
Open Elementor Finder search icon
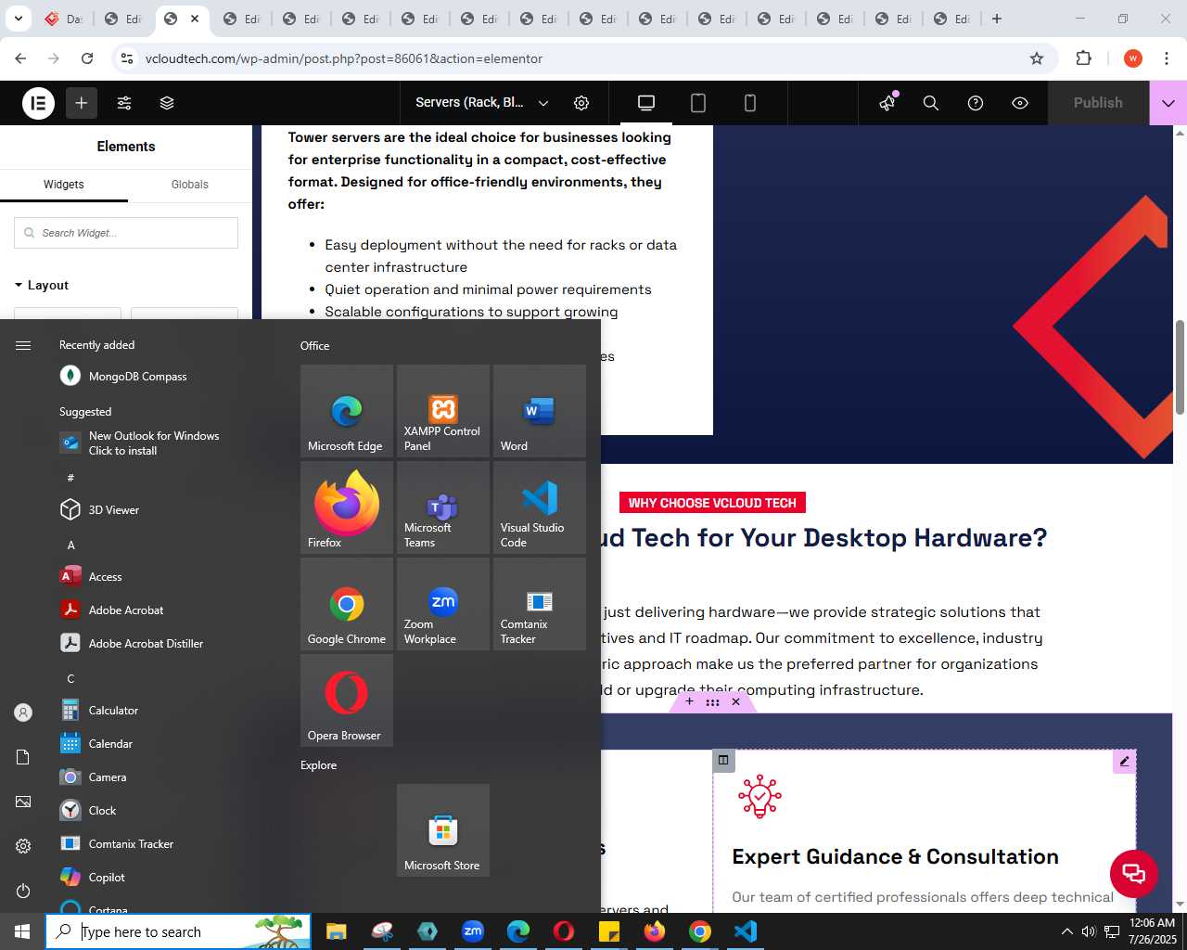(931, 103)
